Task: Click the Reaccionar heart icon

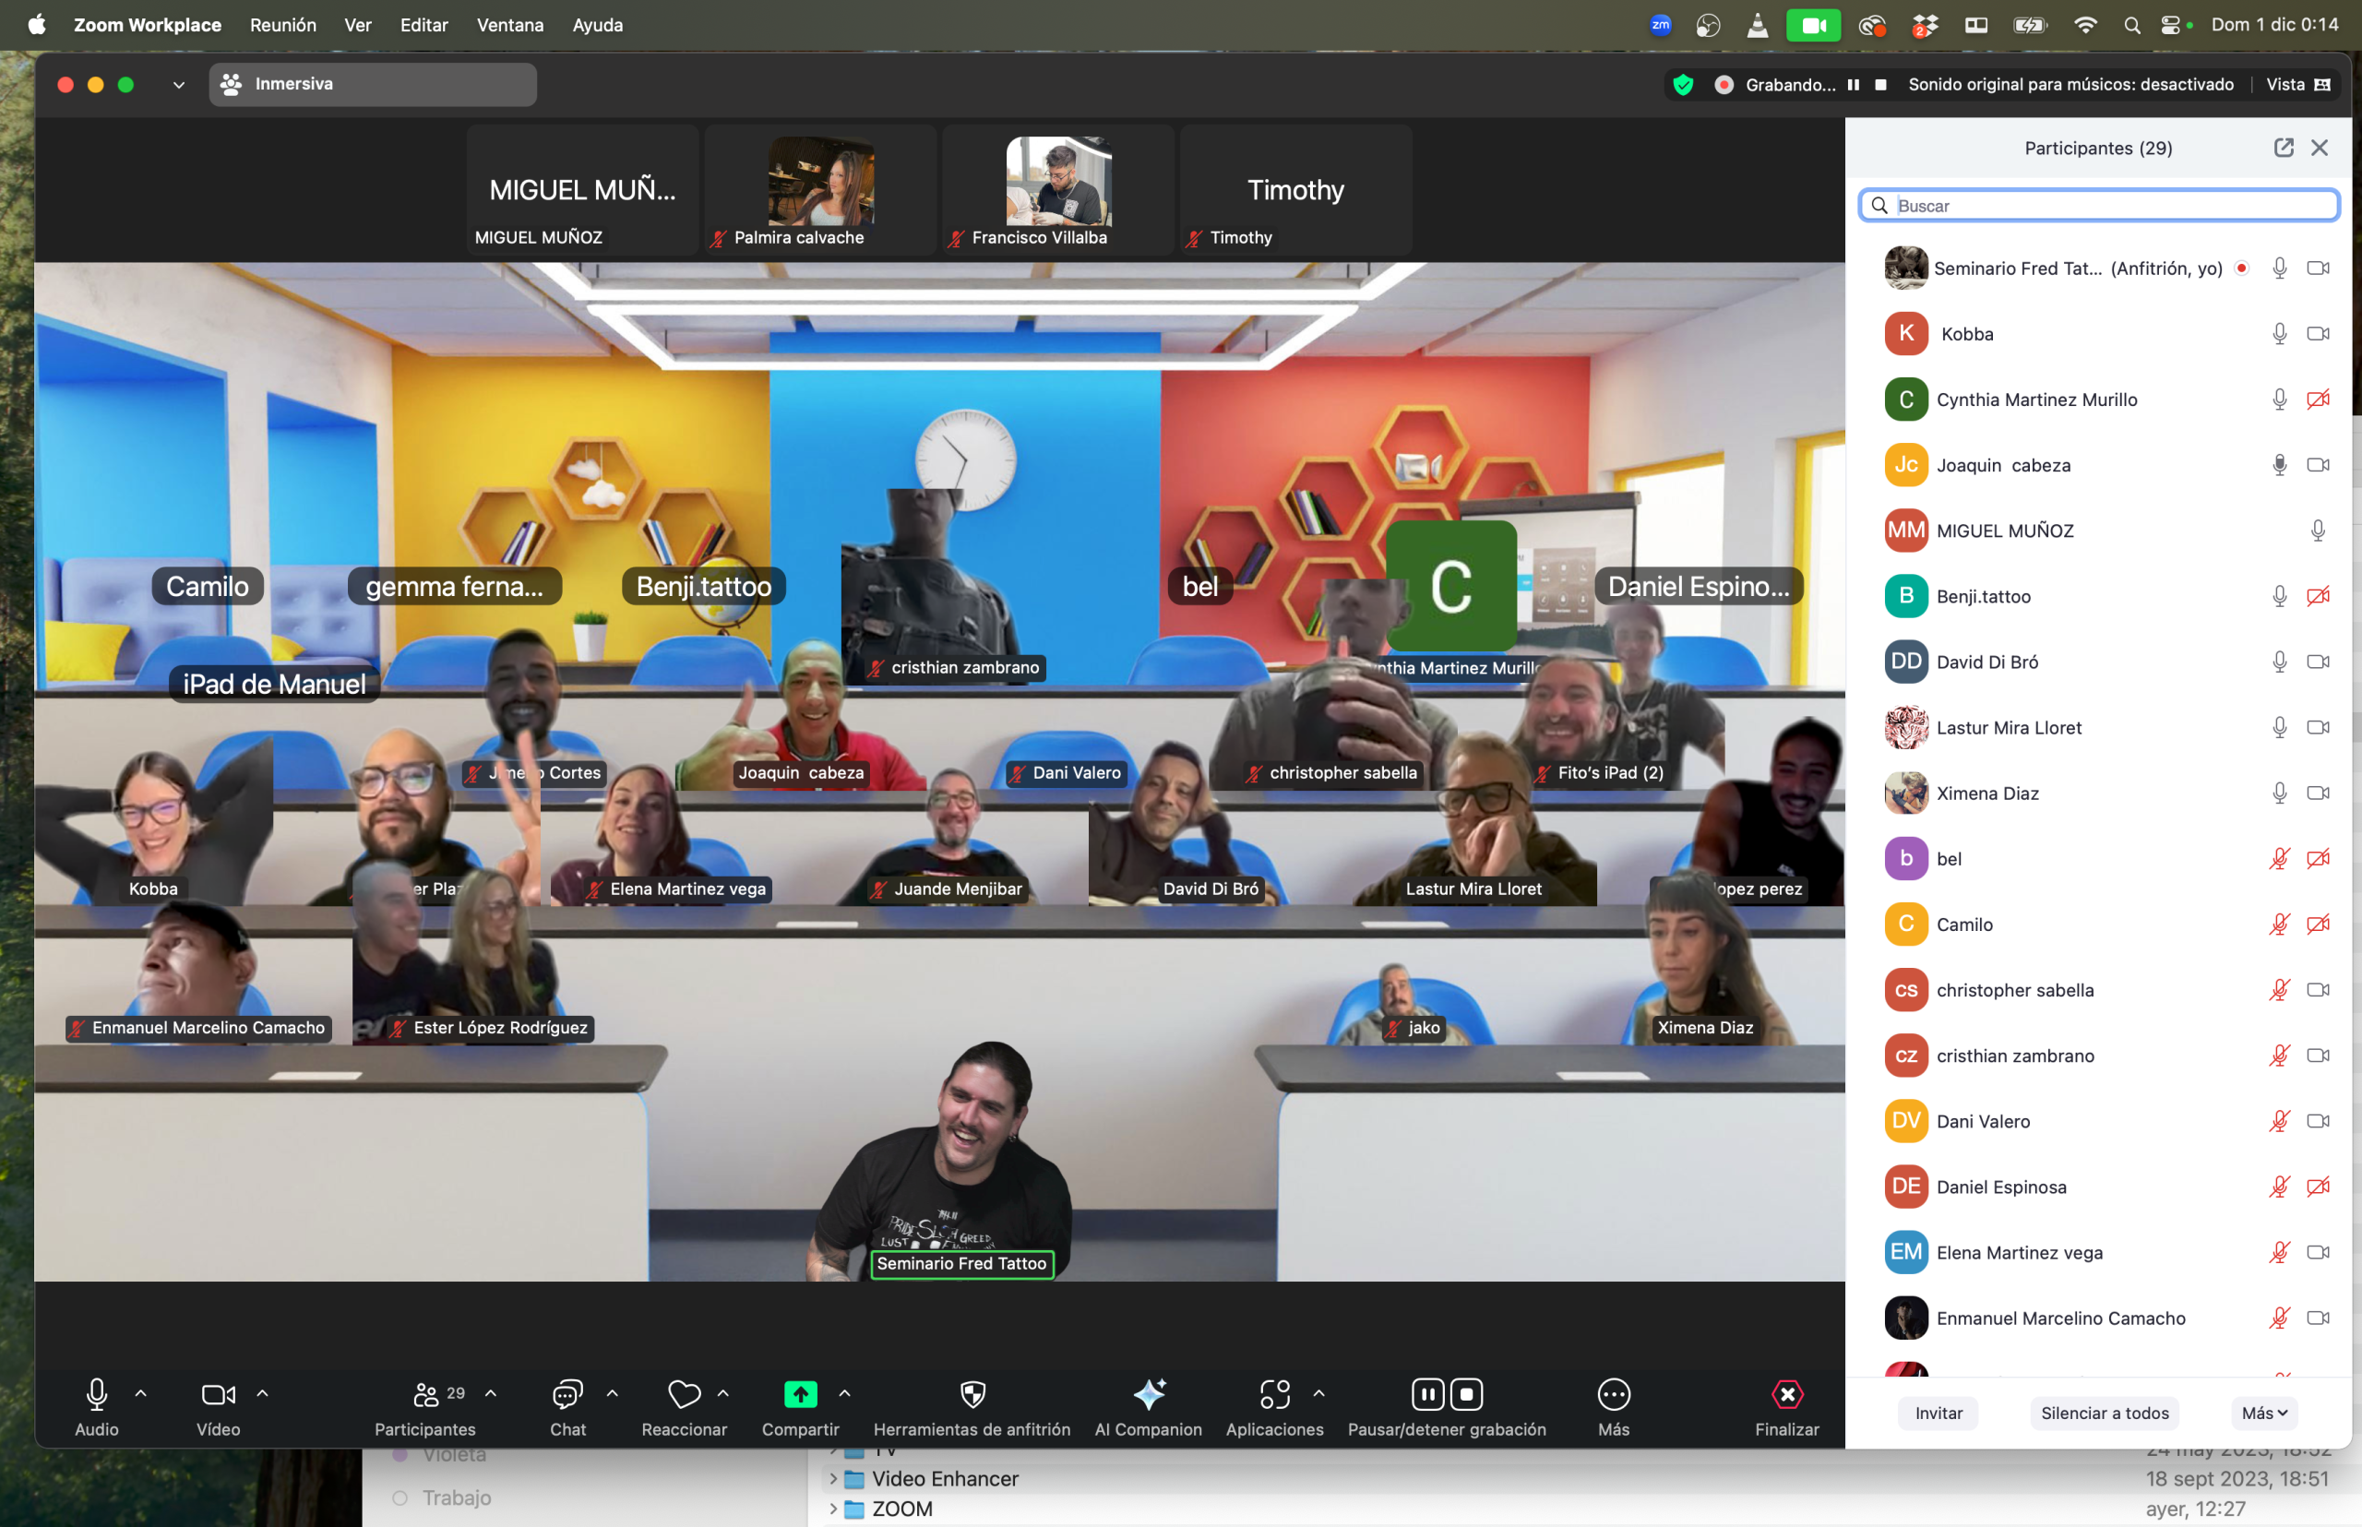Action: (x=683, y=1395)
